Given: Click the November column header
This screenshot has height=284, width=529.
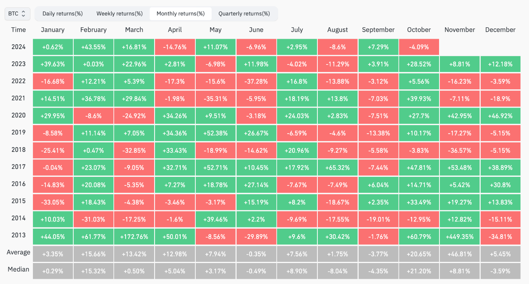Looking at the screenshot, I should [x=460, y=30].
